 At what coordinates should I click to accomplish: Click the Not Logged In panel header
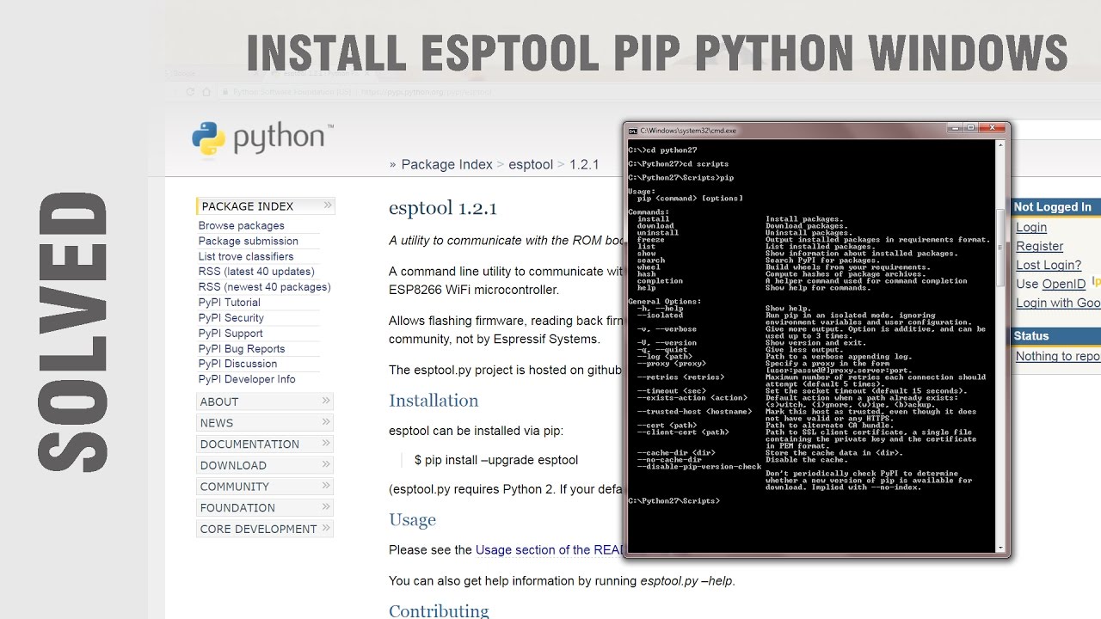click(1055, 207)
